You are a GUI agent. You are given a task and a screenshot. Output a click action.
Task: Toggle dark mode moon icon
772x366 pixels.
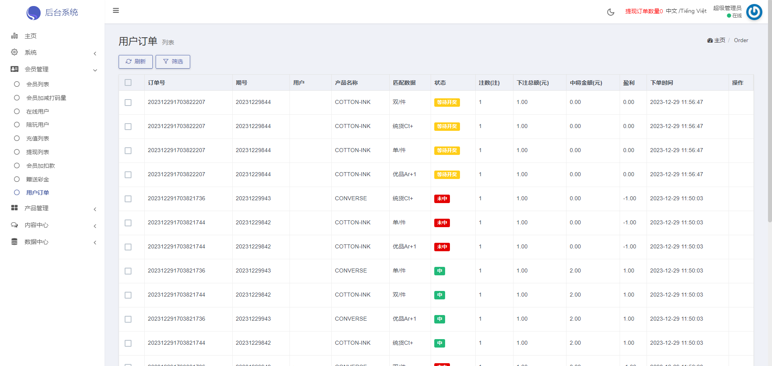[x=610, y=12]
